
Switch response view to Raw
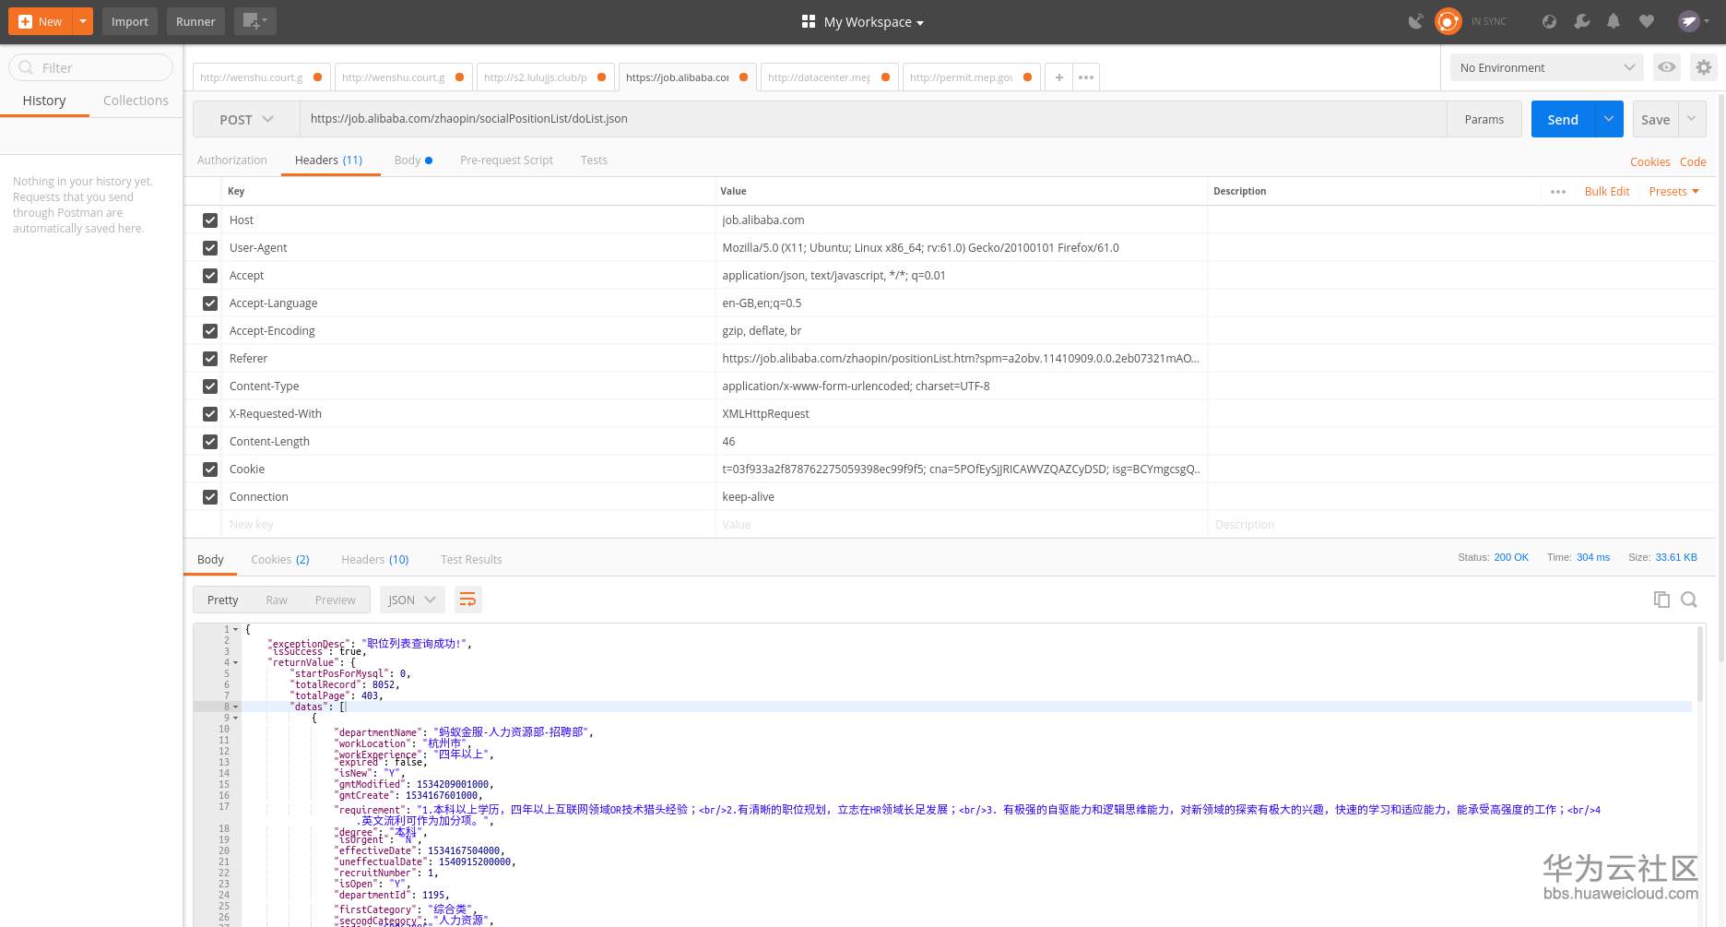[x=277, y=600]
